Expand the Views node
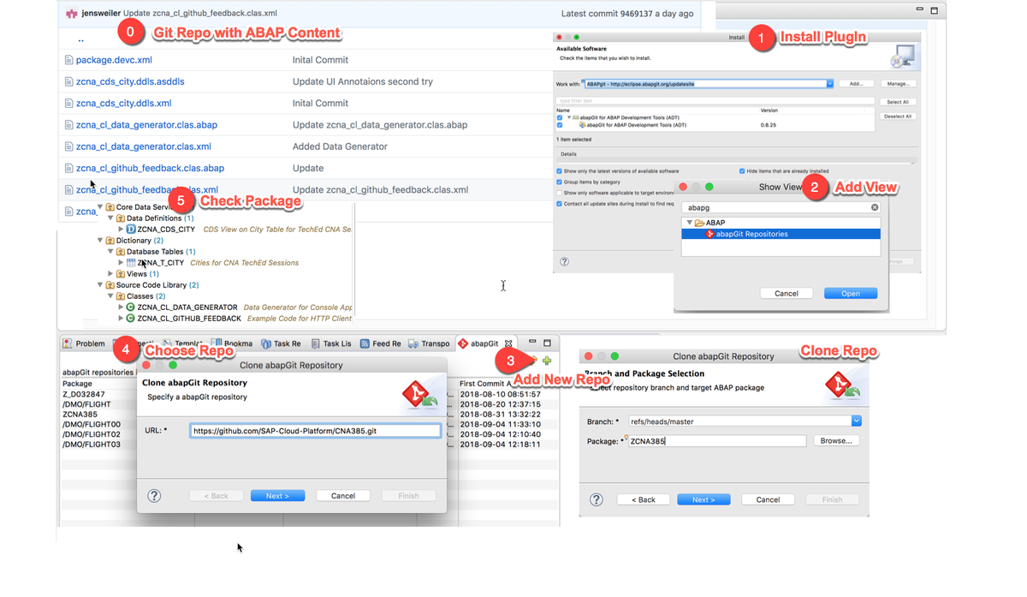This screenshot has height=597, width=1027. click(110, 274)
